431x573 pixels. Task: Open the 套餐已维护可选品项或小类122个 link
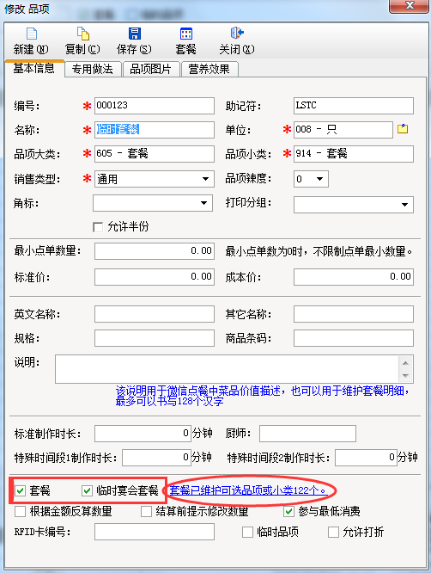248,490
